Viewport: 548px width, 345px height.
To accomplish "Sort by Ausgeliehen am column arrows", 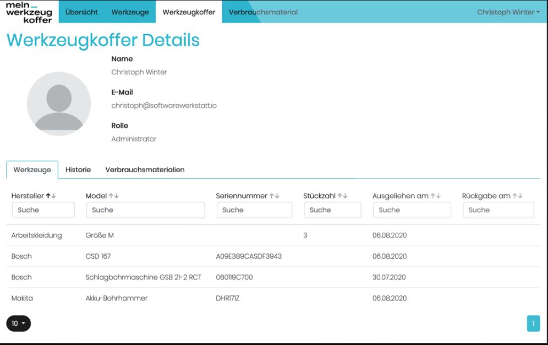I will pos(435,196).
